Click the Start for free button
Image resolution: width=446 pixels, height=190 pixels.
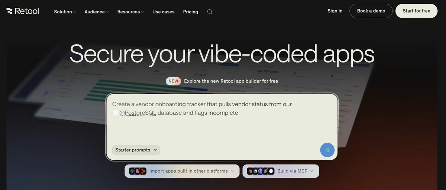(416, 11)
